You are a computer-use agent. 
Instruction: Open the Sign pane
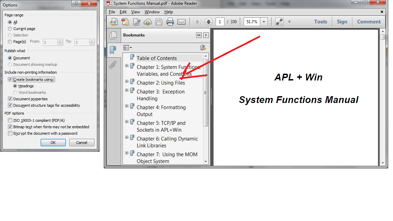pyautogui.click(x=342, y=22)
